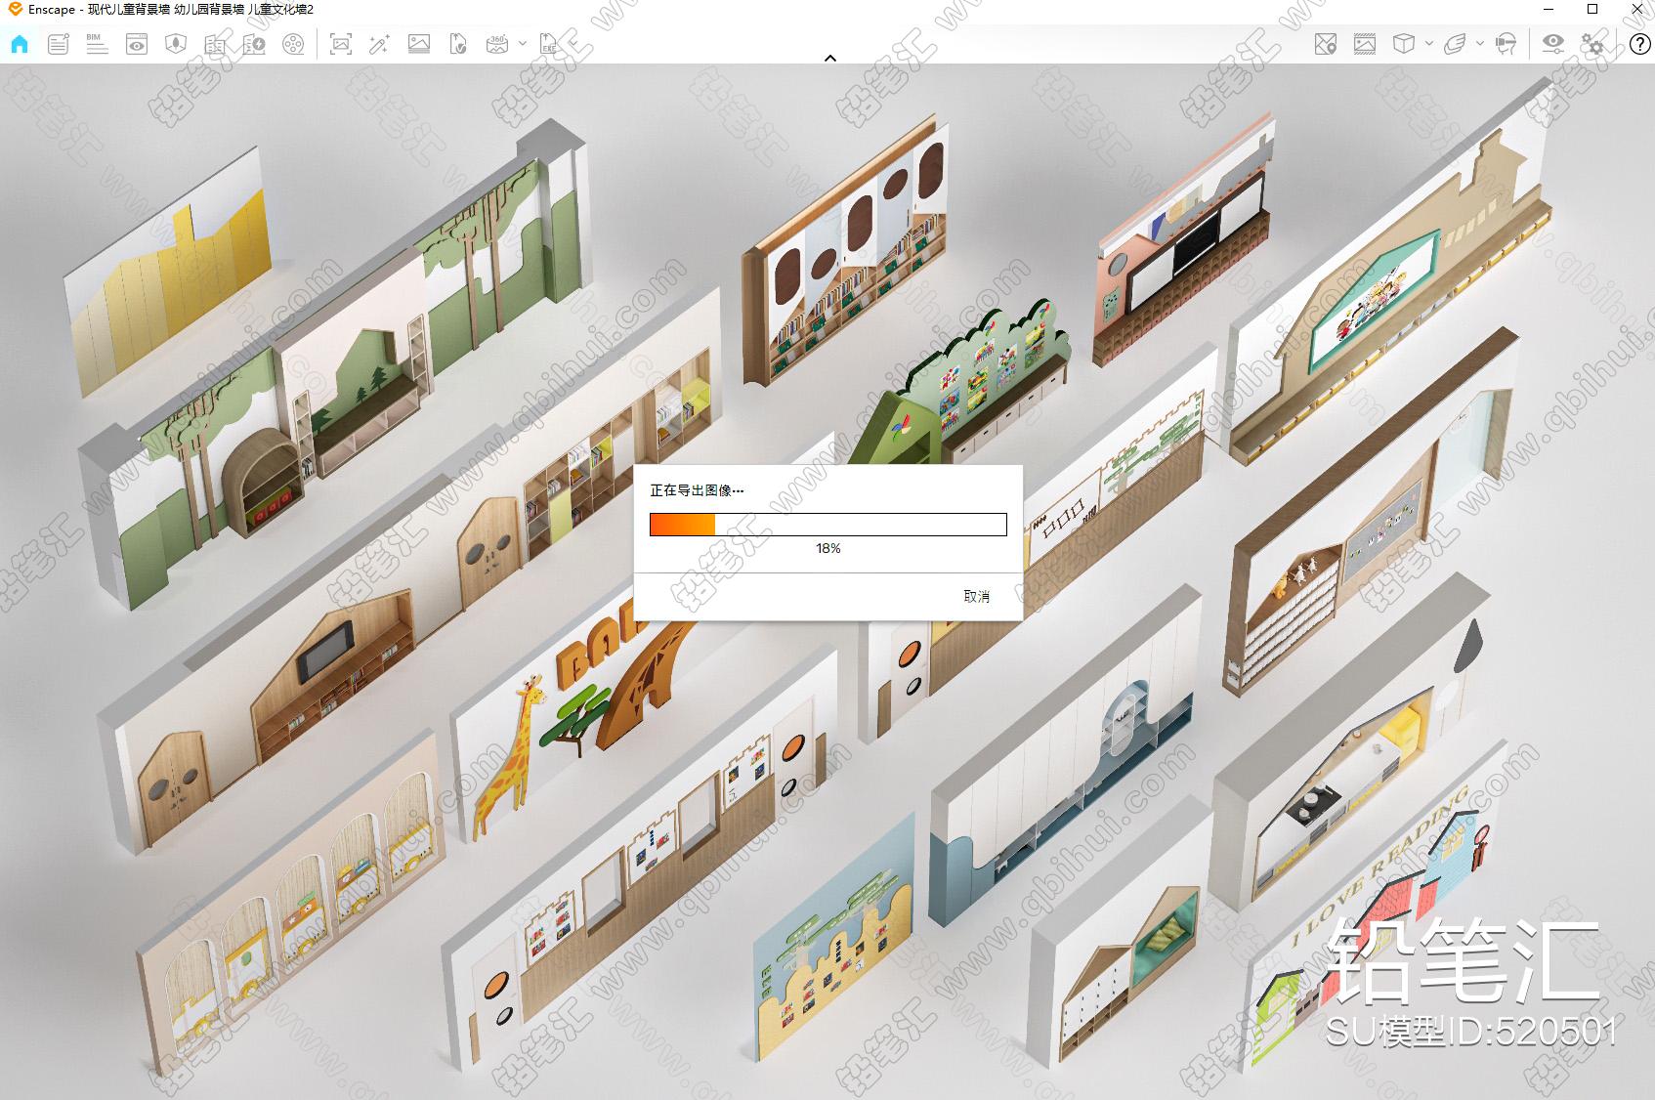Click the wing fly mode icon
This screenshot has width=1655, height=1100.
click(x=1455, y=44)
